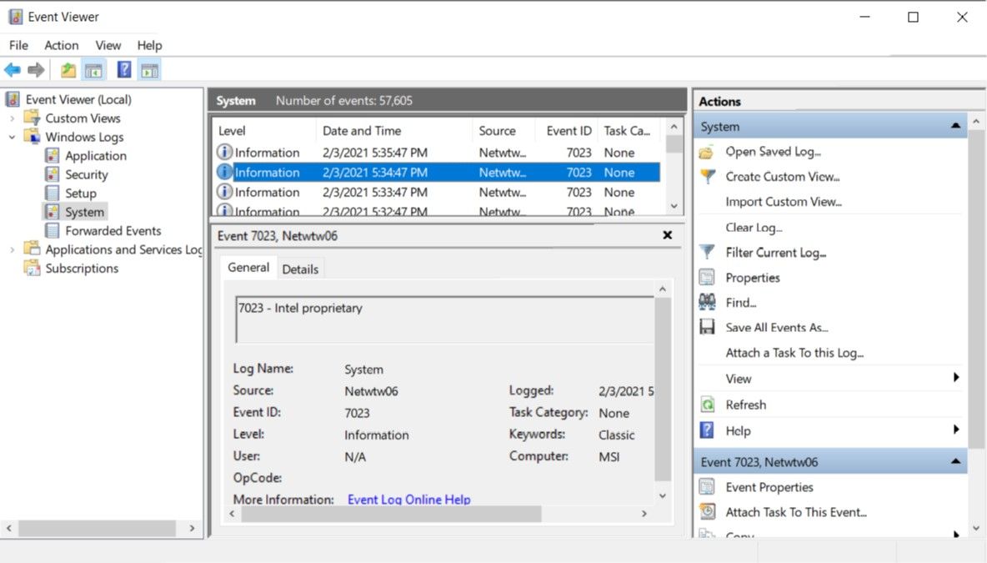Click the Save All Events As disk icon
This screenshot has height=563, width=987.
coord(707,328)
